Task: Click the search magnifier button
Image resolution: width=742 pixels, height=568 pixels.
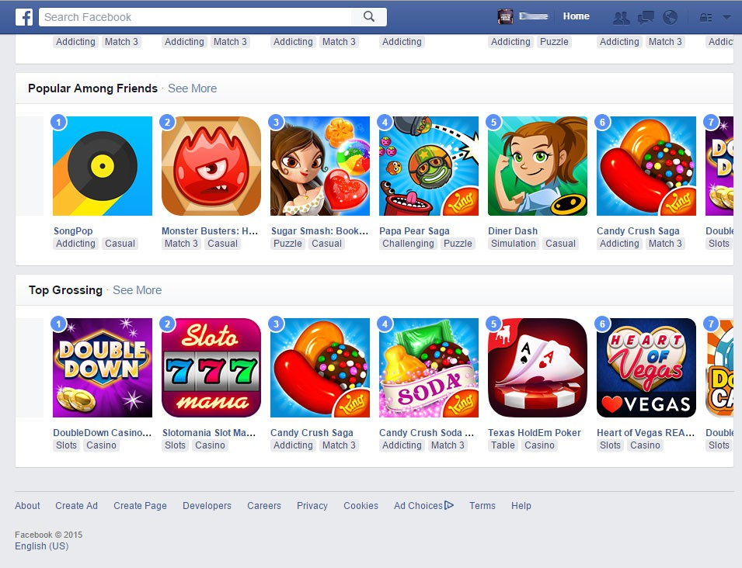Action: click(x=369, y=17)
